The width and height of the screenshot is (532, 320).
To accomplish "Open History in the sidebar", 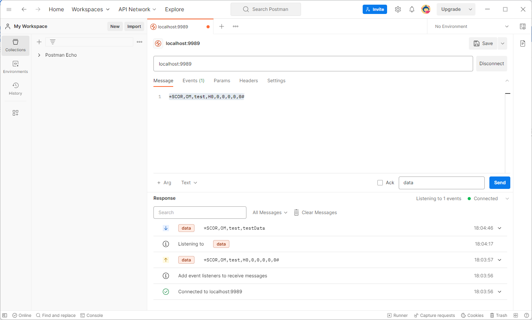I will point(15,89).
